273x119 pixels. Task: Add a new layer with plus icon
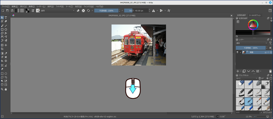[238, 71]
